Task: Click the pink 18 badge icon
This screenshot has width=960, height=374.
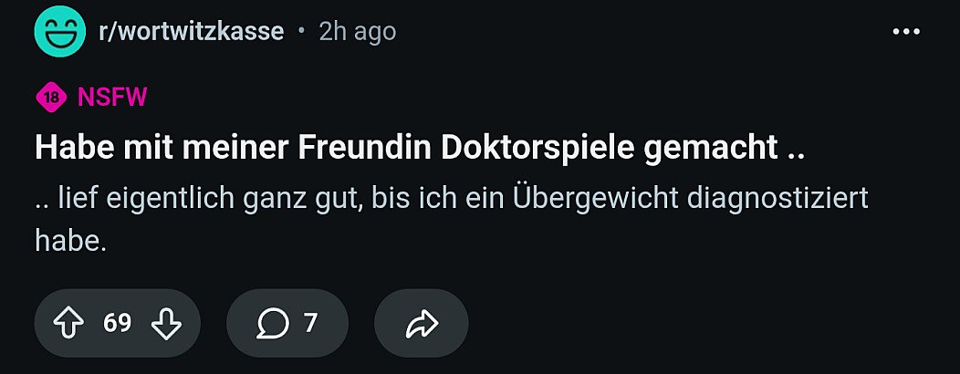Action: tap(49, 96)
